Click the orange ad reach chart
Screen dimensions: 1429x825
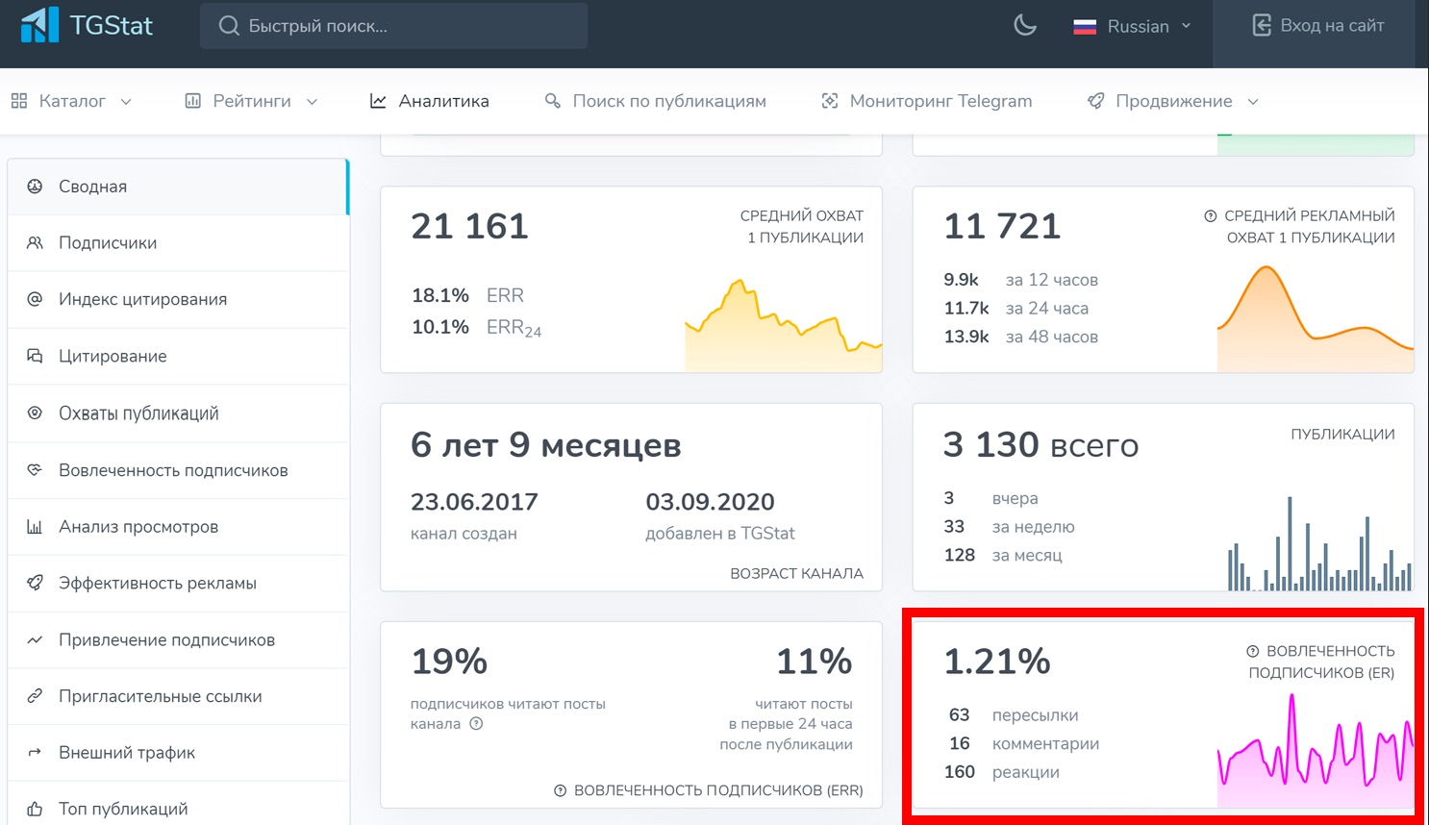1315,318
